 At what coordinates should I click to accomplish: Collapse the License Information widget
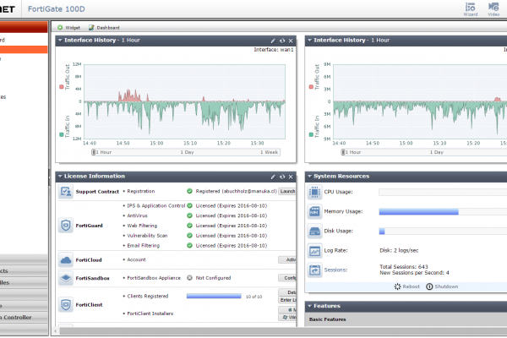(60, 177)
